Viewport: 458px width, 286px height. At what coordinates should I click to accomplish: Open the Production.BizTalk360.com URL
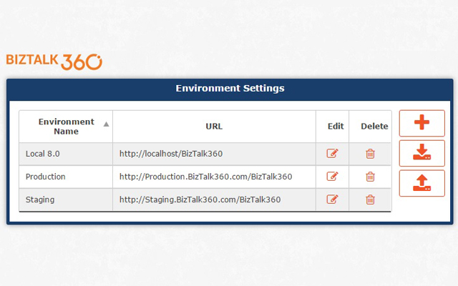(x=205, y=177)
